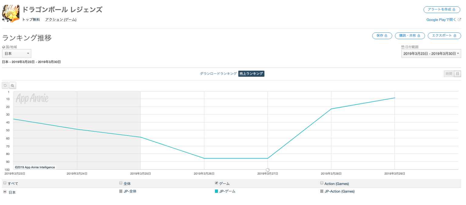
Task: Click the エクスポート button
Action: coord(444,36)
